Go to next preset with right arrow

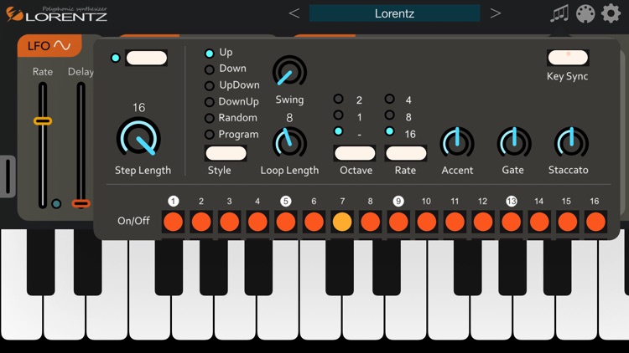[x=496, y=13]
